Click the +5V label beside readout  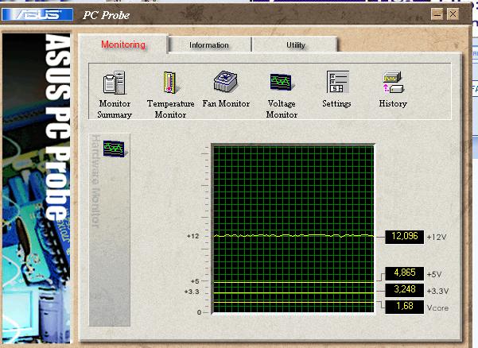[434, 274]
